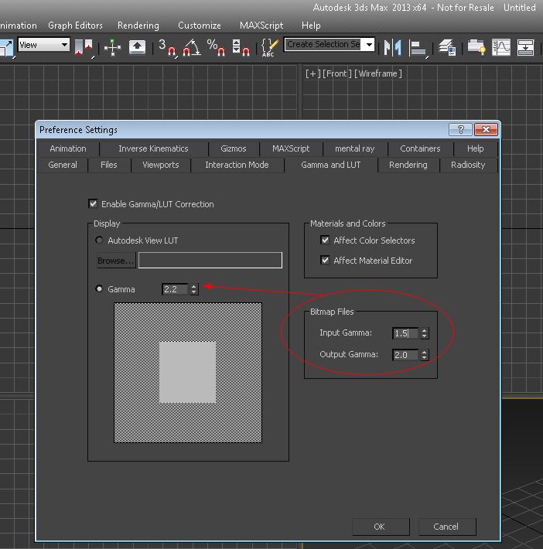Decrease Input Gamma spinner down arrow
The height and width of the screenshot is (549, 543).
tap(424, 336)
